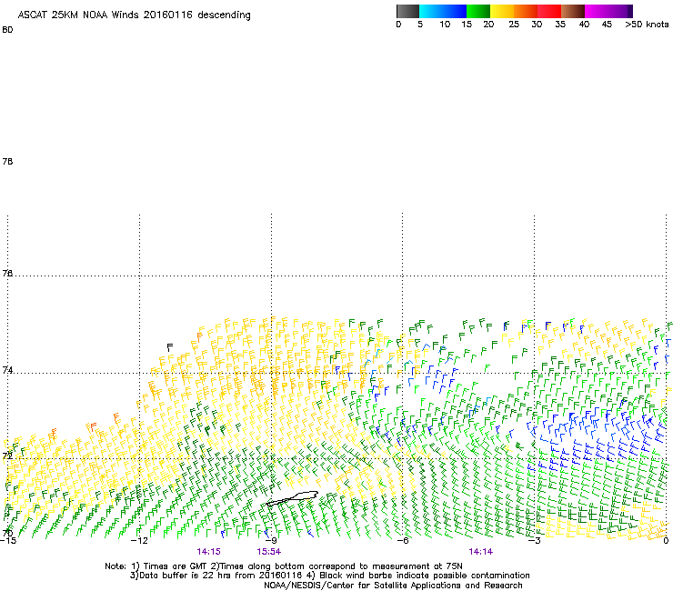Screen dimensions: 673x591
Task: Click the yellow 20-25 knots color segment
Action: [502, 11]
